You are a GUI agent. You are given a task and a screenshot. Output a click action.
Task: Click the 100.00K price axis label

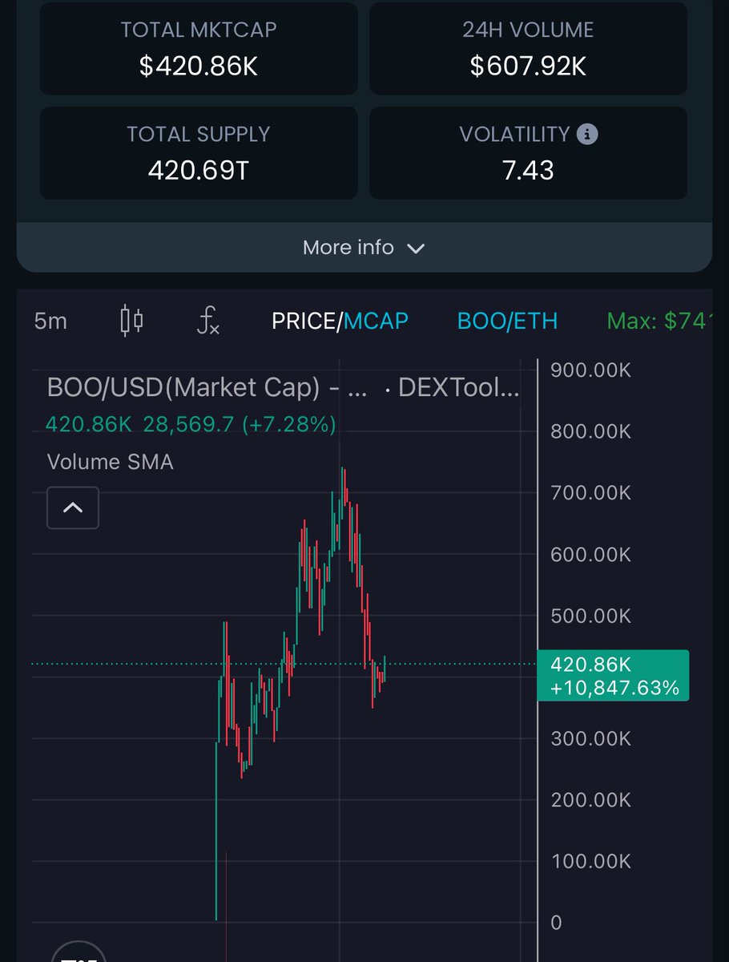(x=591, y=862)
